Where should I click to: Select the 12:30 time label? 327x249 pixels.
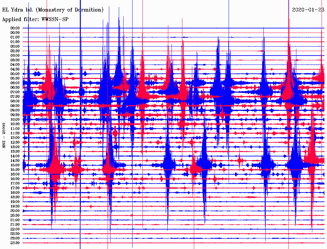tap(15, 142)
